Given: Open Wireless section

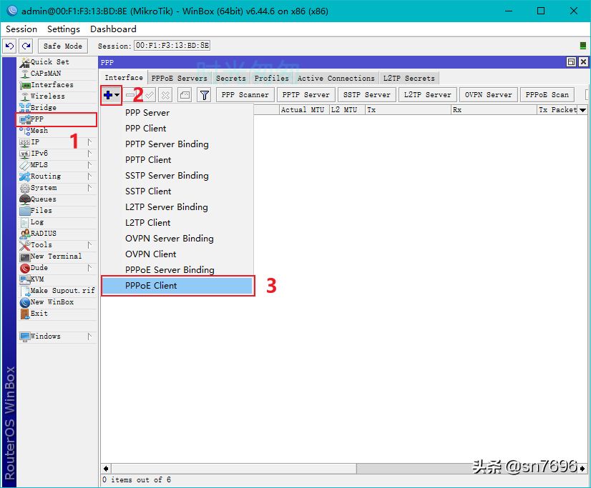Looking at the screenshot, I should [x=57, y=96].
